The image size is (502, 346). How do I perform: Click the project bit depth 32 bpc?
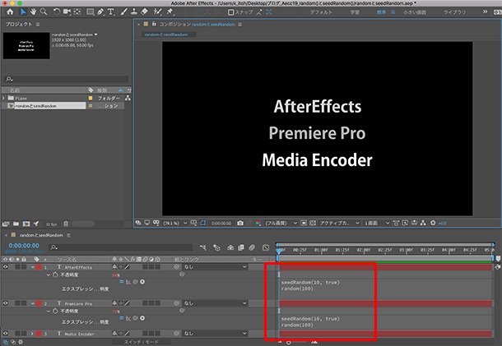[51, 224]
